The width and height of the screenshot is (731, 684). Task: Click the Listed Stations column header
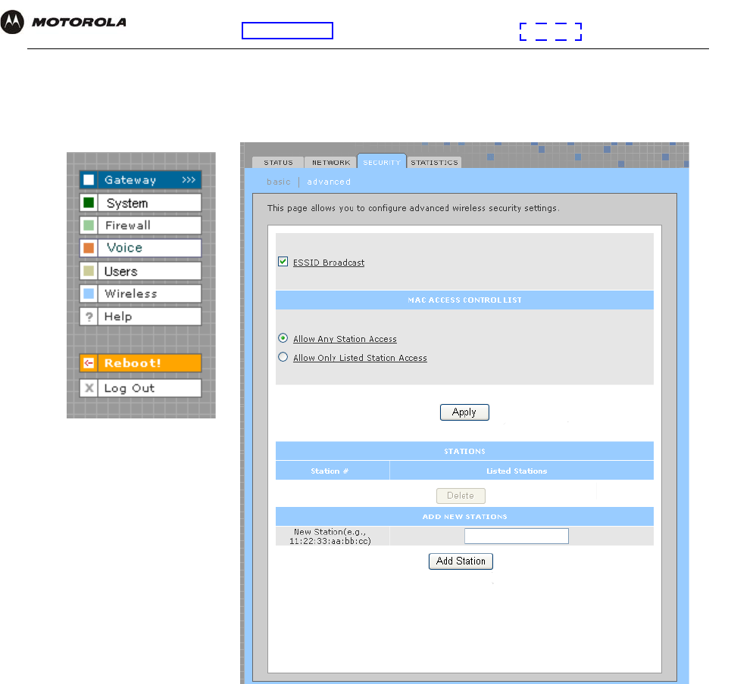click(x=522, y=471)
